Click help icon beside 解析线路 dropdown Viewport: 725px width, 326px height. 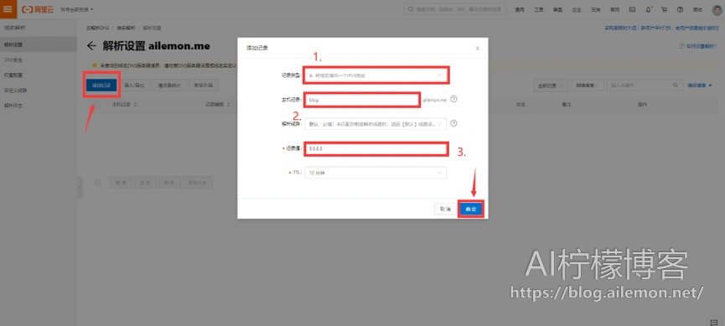pos(453,123)
